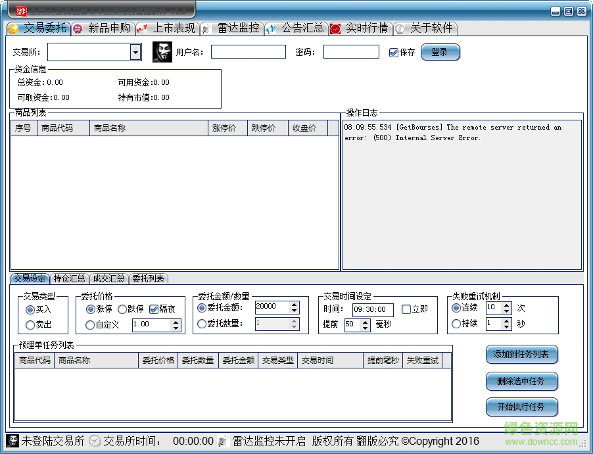Decrease the 提前 milliseconds with down arrow
This screenshot has width=593, height=454.
tap(366, 328)
